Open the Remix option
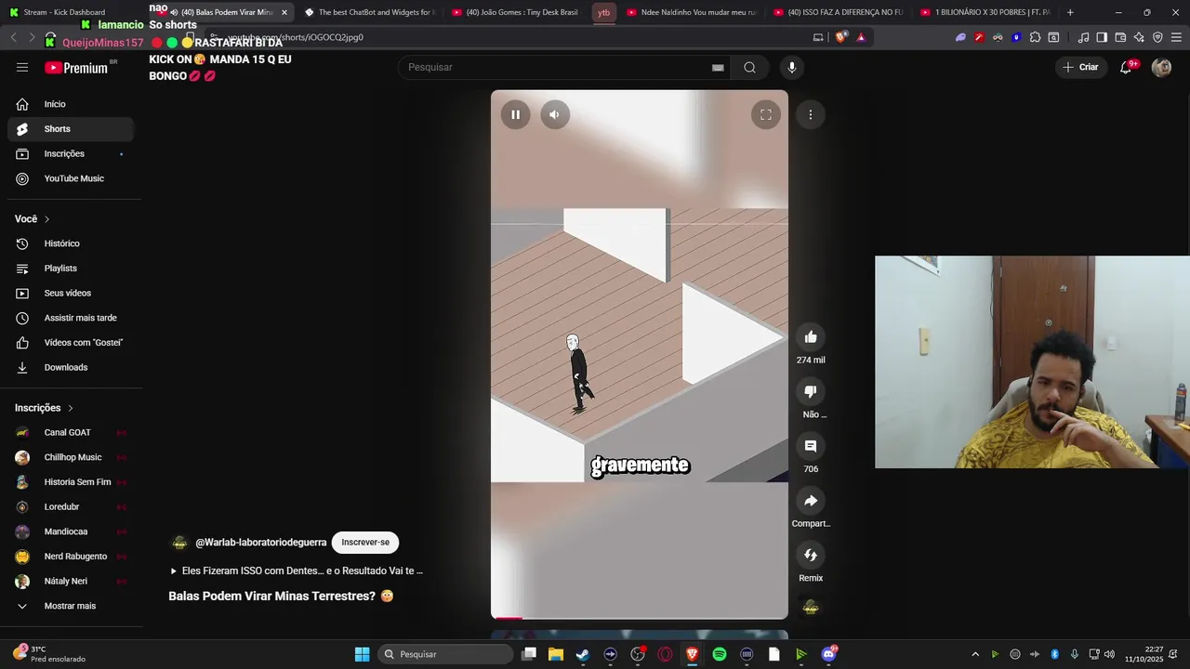This screenshot has width=1190, height=669. (x=811, y=555)
